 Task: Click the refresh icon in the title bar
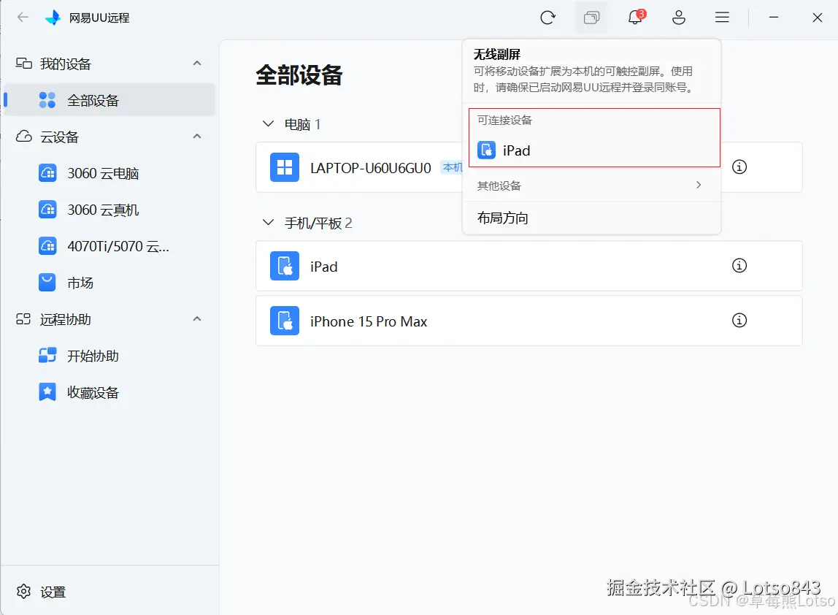[548, 18]
